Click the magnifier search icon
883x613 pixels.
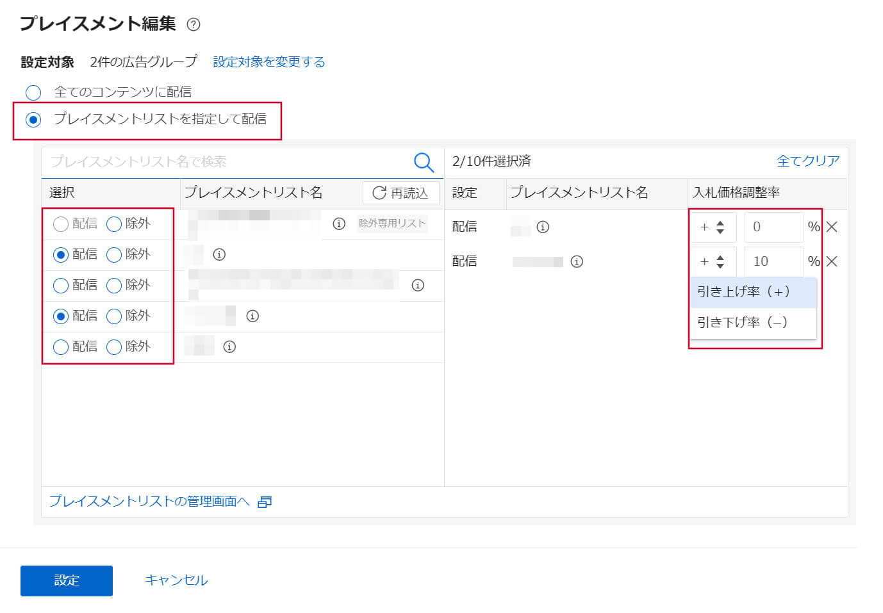(x=424, y=162)
